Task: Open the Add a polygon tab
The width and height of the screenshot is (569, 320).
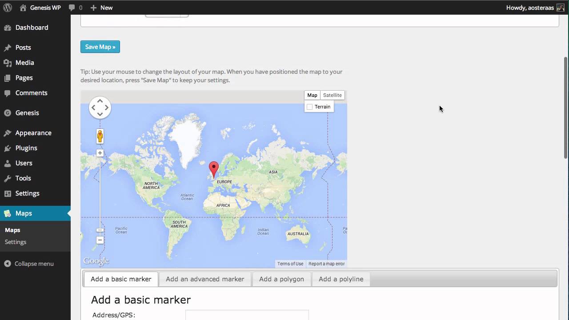Action: tap(281, 279)
